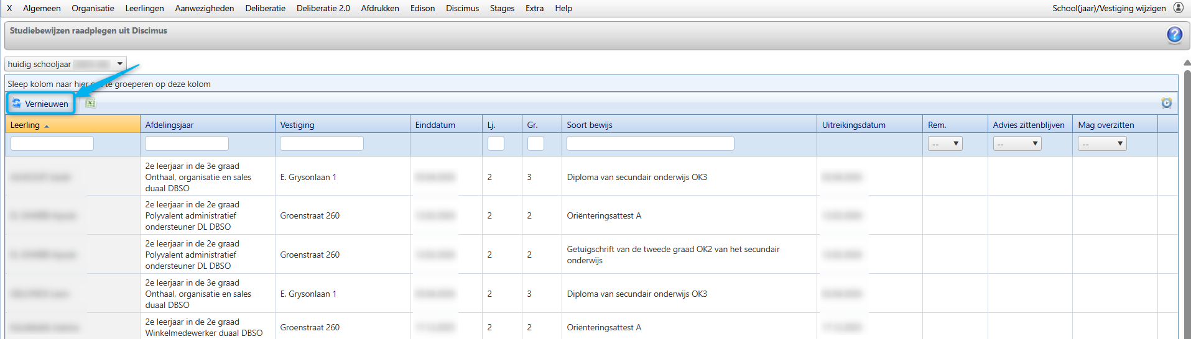The image size is (1191, 339).
Task: Open the Discimus menu
Action: tap(462, 8)
